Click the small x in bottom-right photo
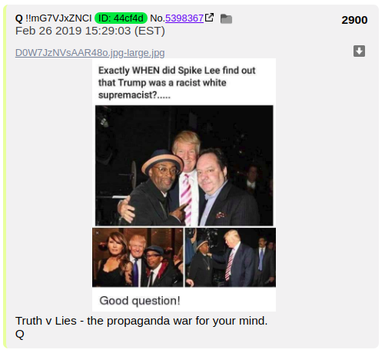 [x=190, y=233]
